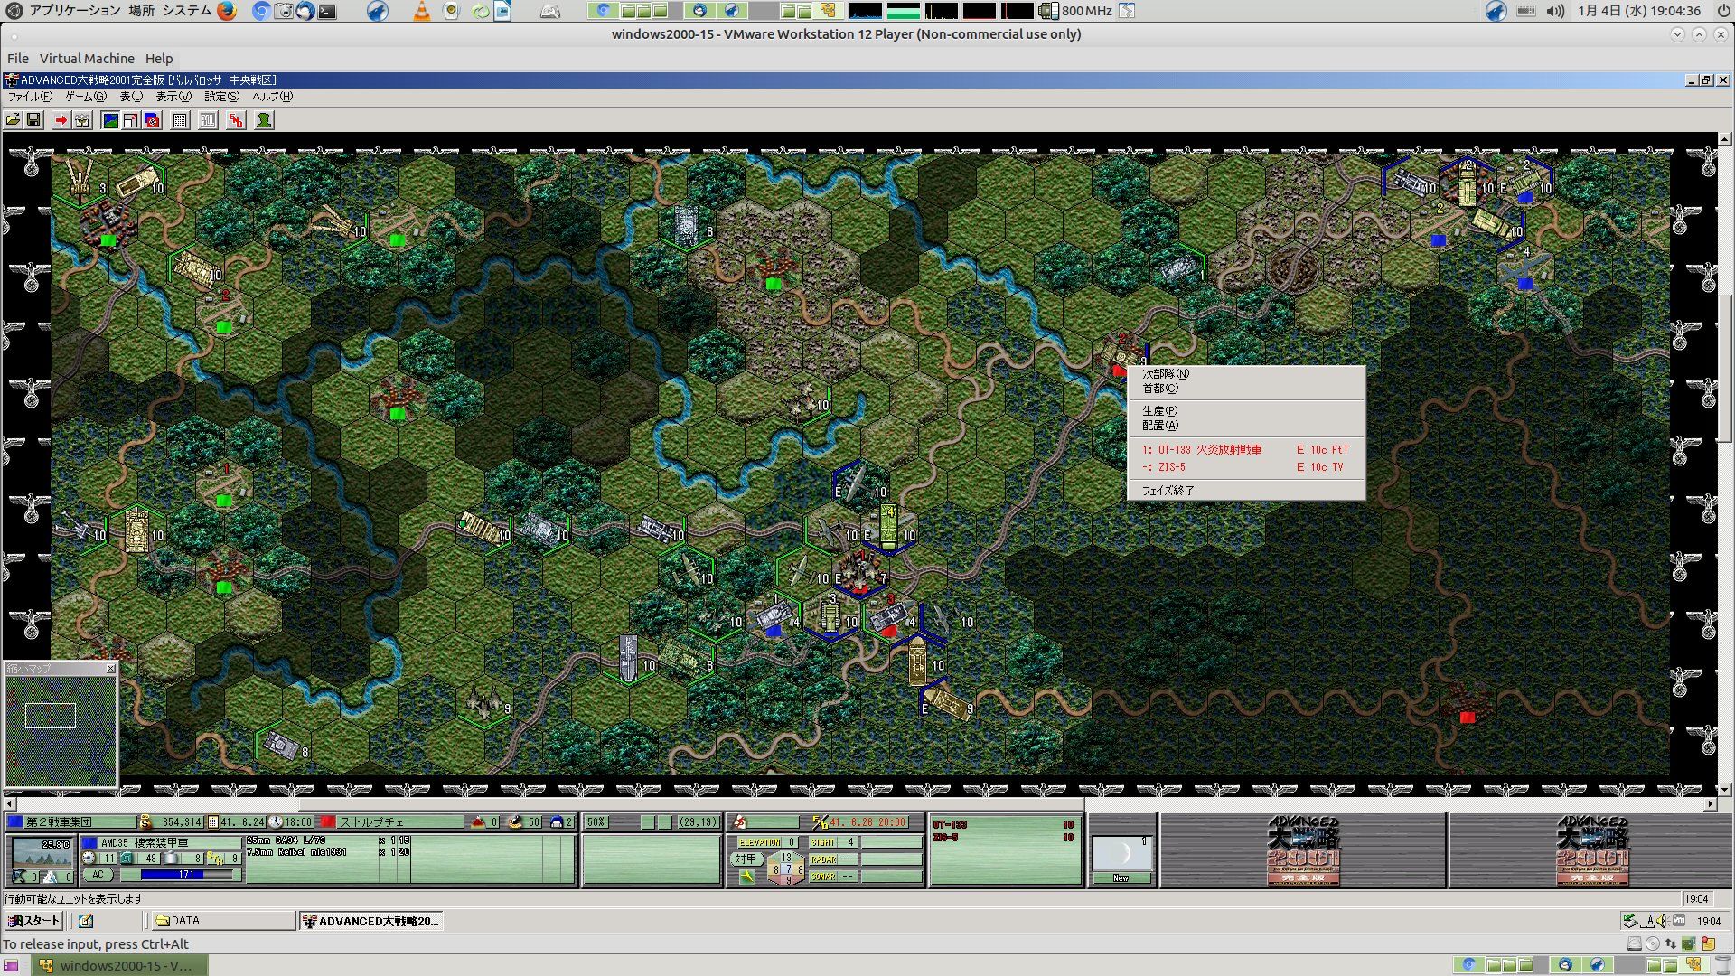Click the hex armor direction diagram

click(x=786, y=868)
